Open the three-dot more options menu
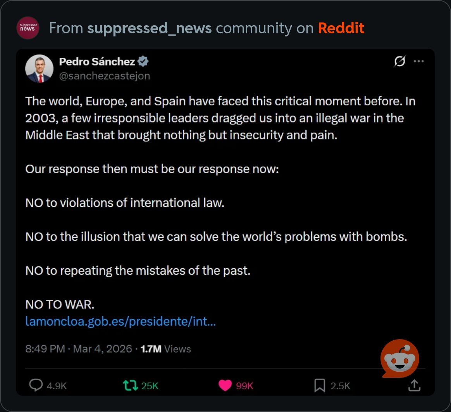The height and width of the screenshot is (412, 451). (x=419, y=61)
